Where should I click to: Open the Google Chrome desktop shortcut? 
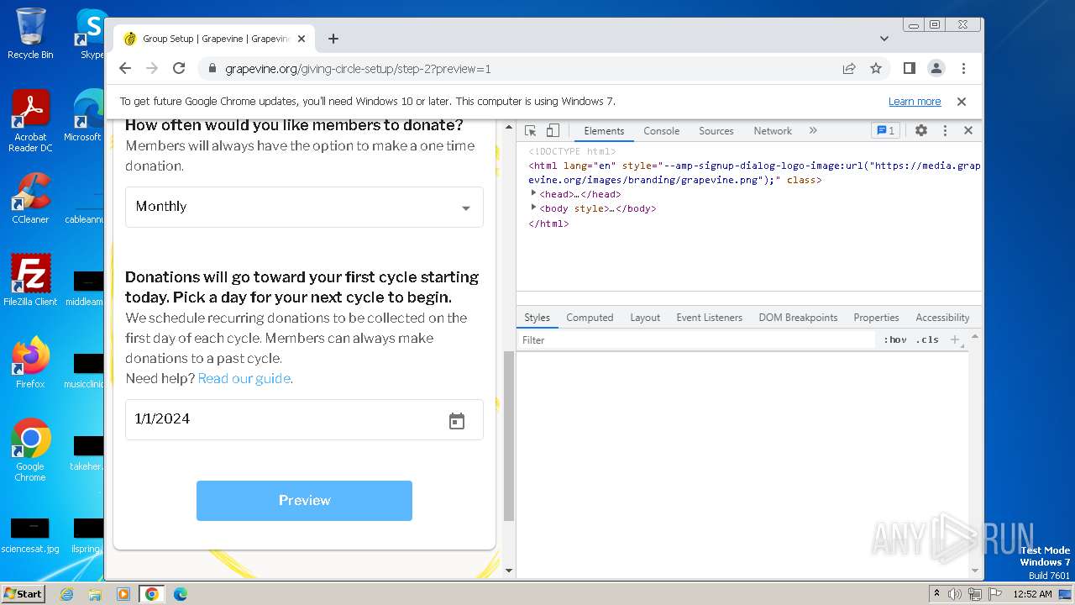[30, 450]
